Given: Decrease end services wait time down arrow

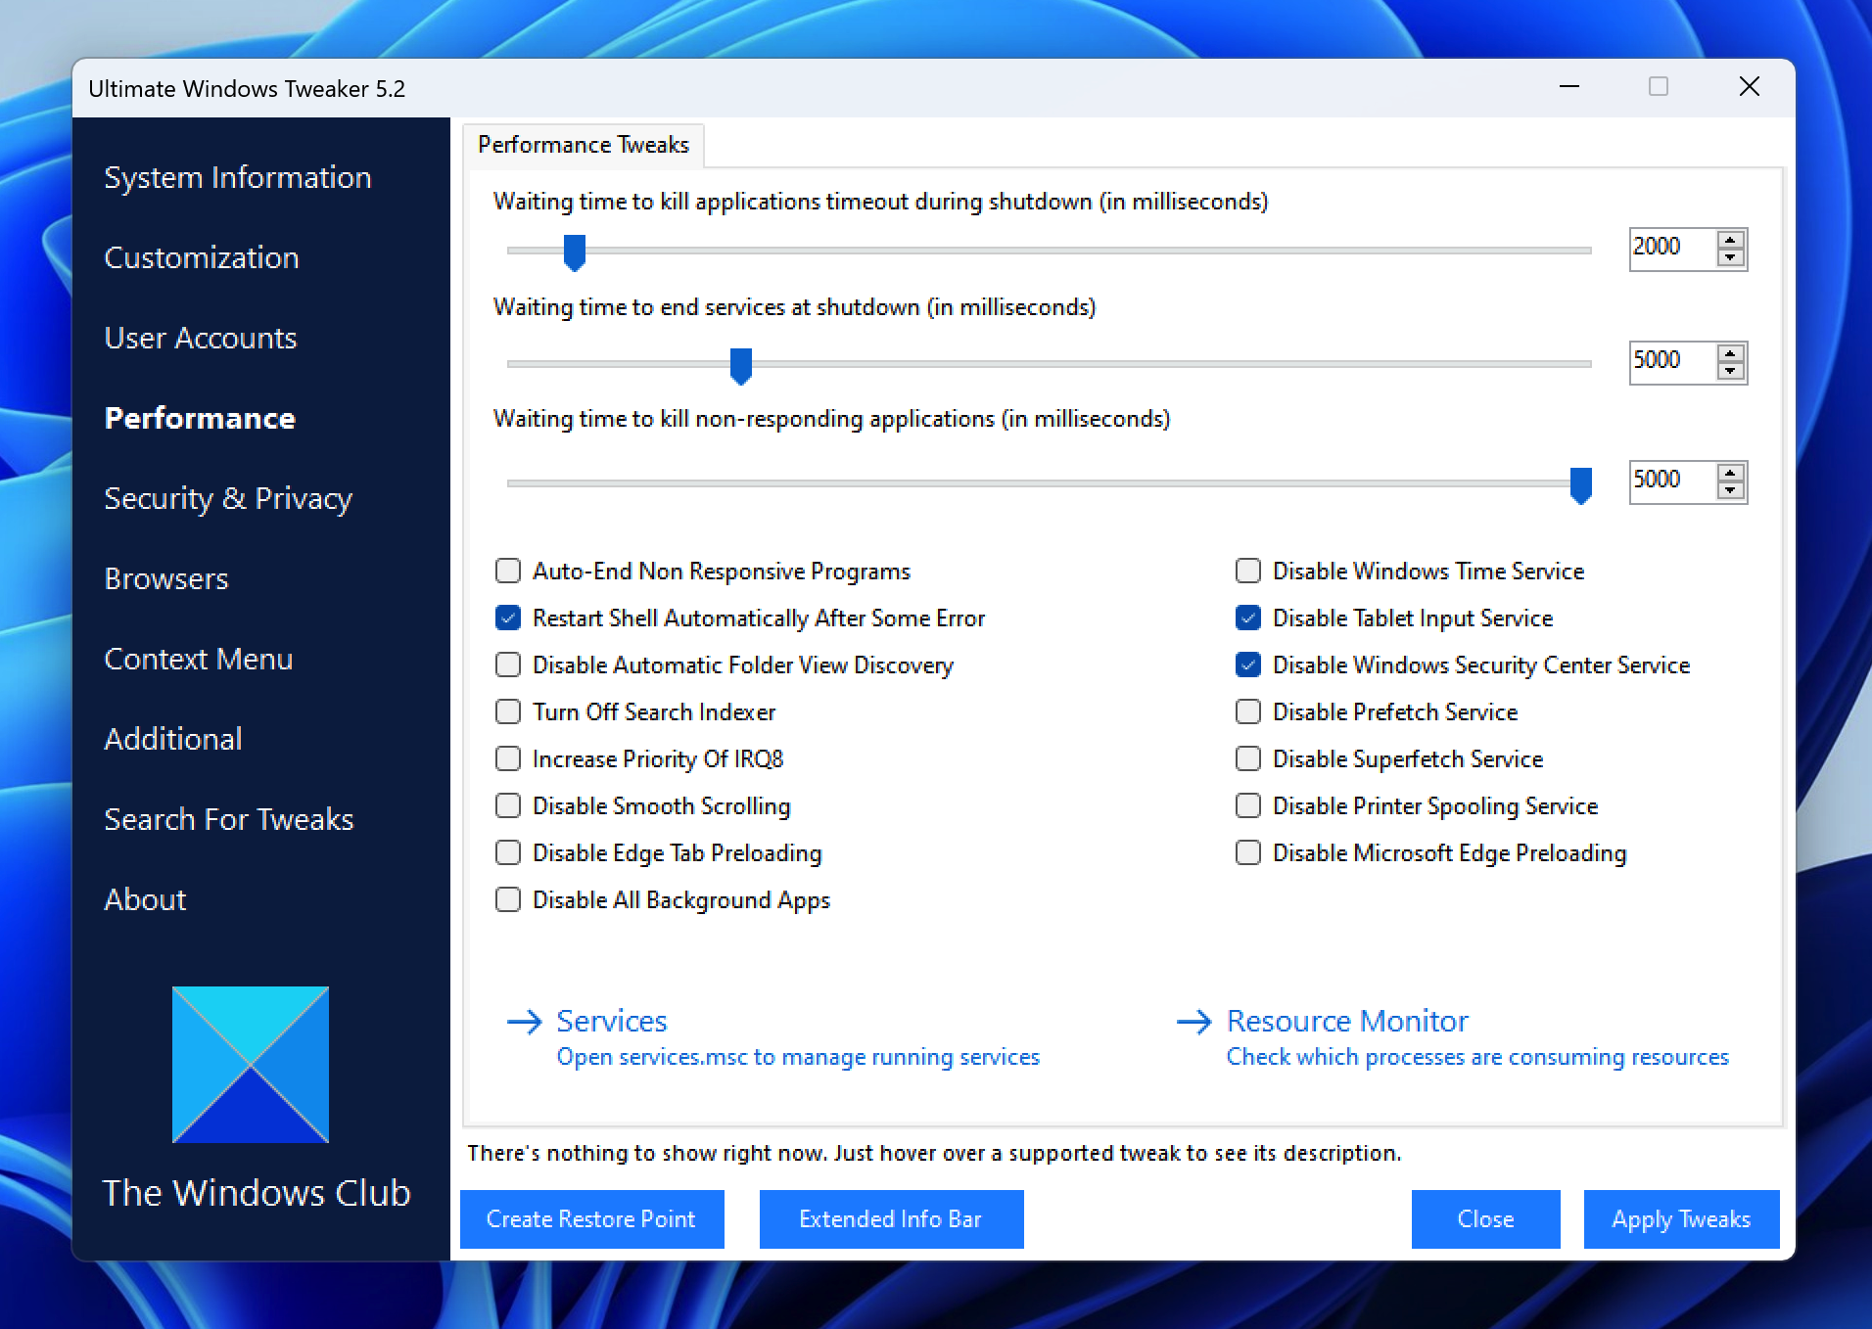Looking at the screenshot, I should point(1730,371).
